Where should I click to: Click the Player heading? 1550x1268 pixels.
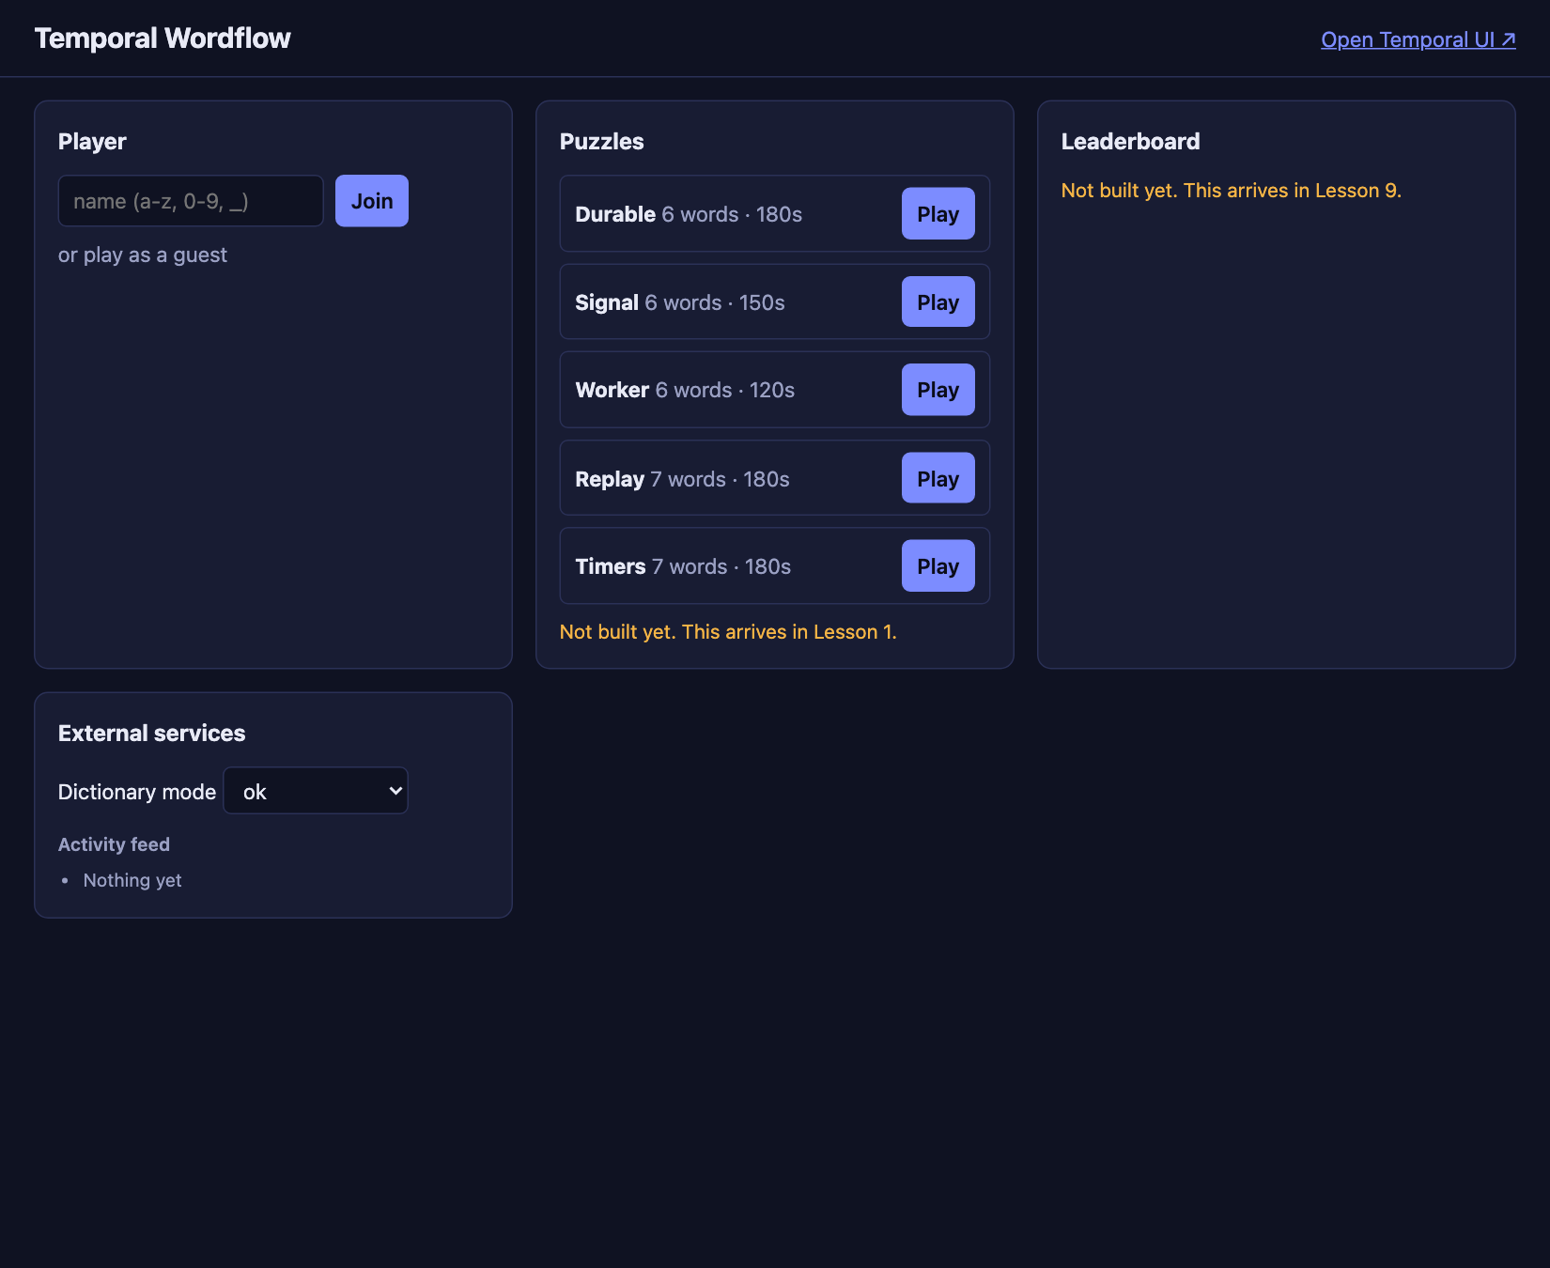click(92, 142)
